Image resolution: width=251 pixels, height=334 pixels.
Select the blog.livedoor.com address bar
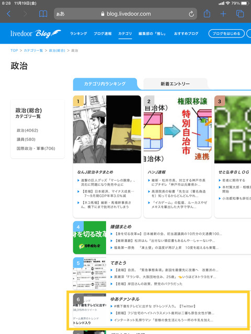pyautogui.click(x=125, y=14)
